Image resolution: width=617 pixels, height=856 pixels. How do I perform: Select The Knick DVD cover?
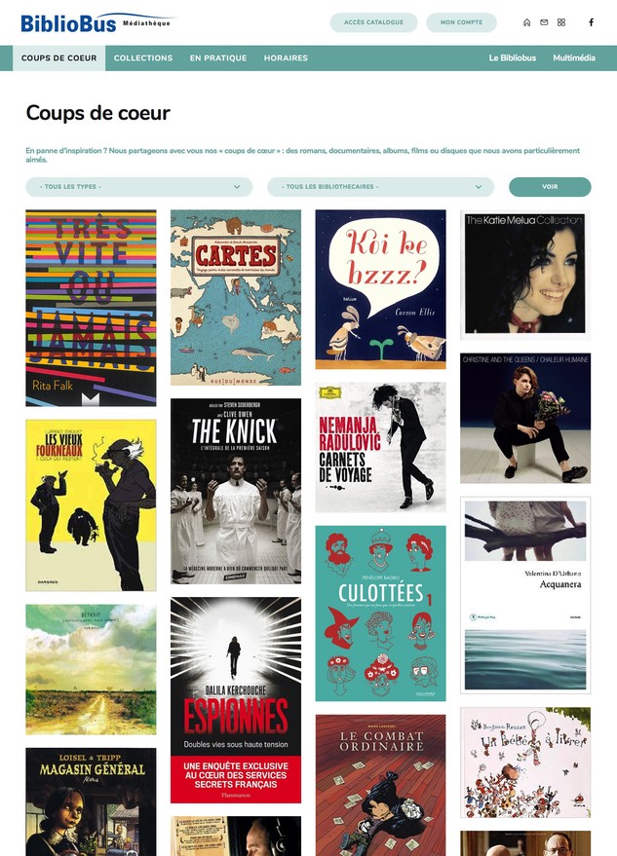pyautogui.click(x=236, y=492)
